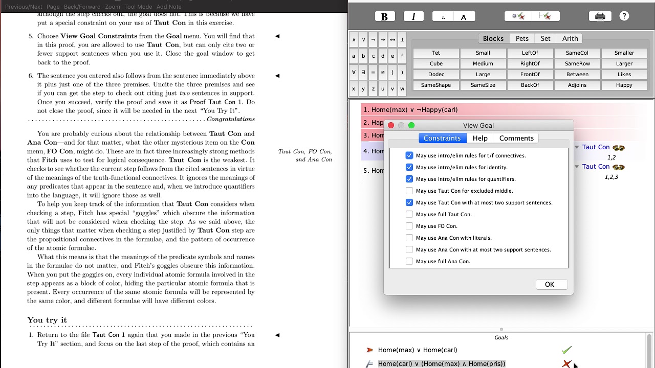The width and height of the screenshot is (655, 368).
Task: Click the pane divider handle above Goals
Action: click(501, 330)
